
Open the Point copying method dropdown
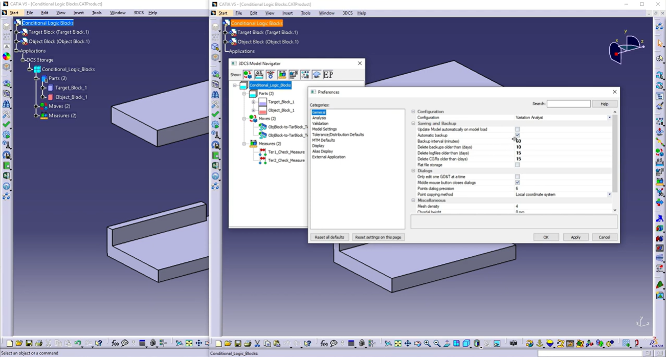pyautogui.click(x=609, y=194)
